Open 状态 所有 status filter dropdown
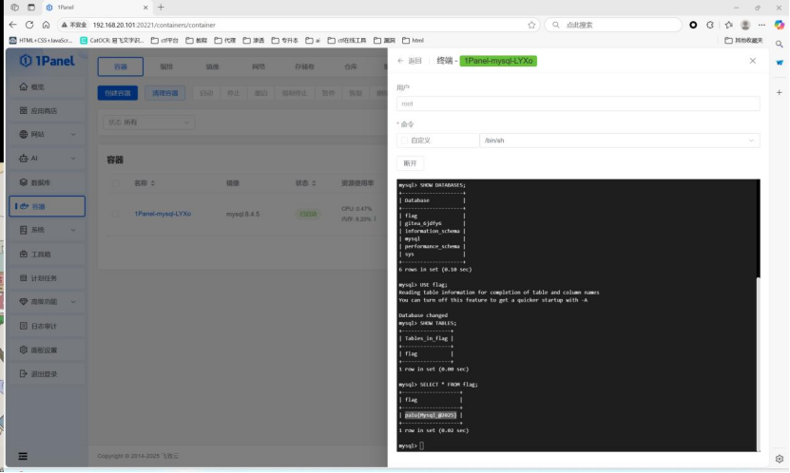This screenshot has width=790, height=473. pyautogui.click(x=149, y=123)
